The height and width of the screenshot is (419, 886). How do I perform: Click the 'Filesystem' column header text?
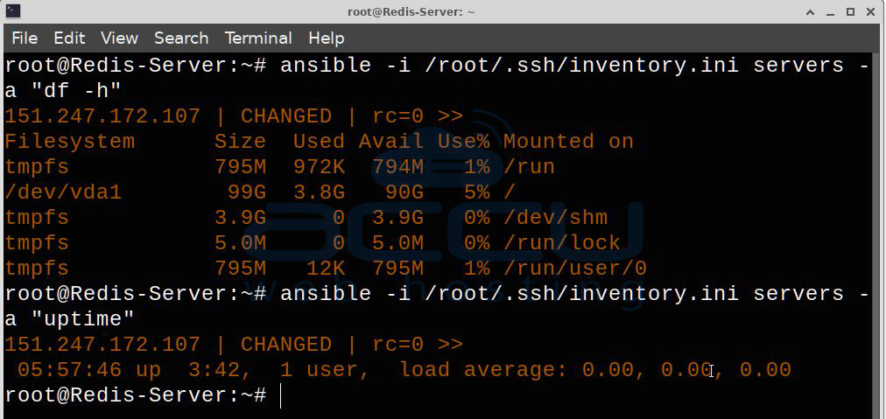tap(70, 142)
